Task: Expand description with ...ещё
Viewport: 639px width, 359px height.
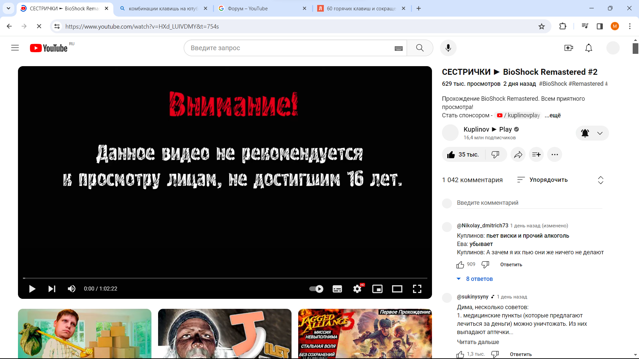Action: pos(552,115)
